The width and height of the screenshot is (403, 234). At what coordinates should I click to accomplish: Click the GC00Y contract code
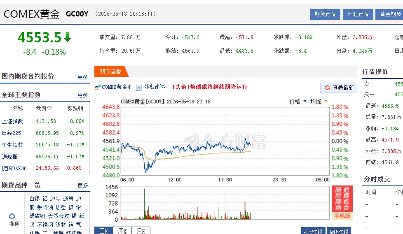(77, 14)
